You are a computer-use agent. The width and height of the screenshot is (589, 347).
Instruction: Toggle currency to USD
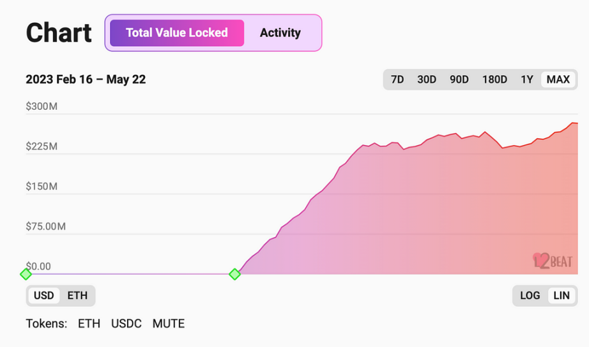(43, 295)
